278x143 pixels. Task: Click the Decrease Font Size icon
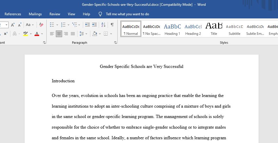[x=20, y=25]
